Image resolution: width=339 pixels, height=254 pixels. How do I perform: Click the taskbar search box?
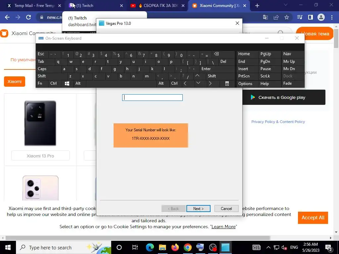64,247
